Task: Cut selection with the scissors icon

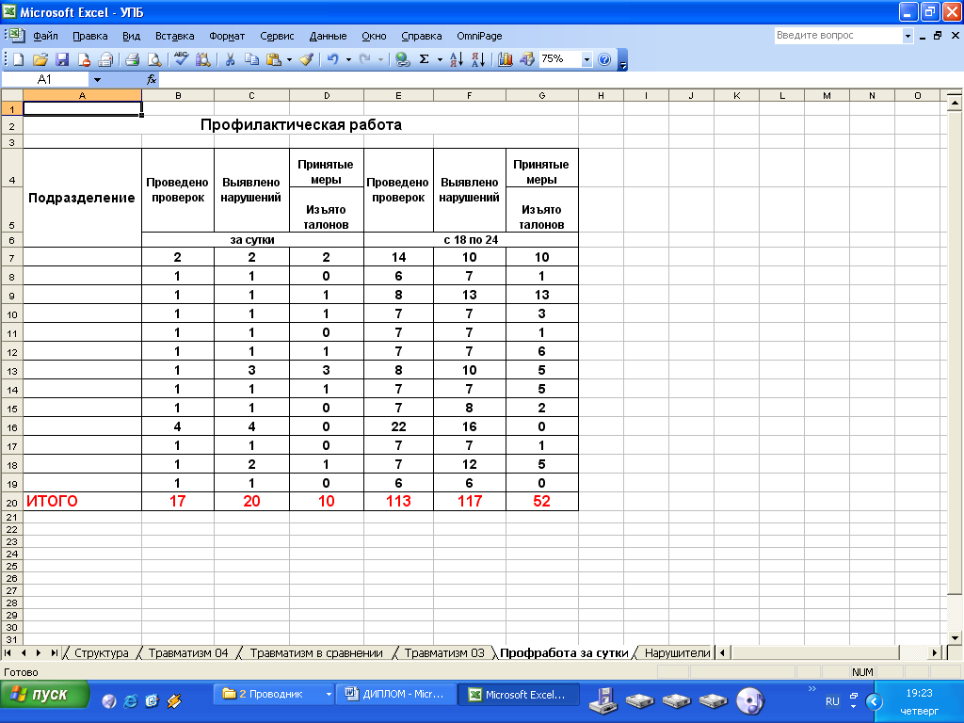Action: [x=229, y=59]
